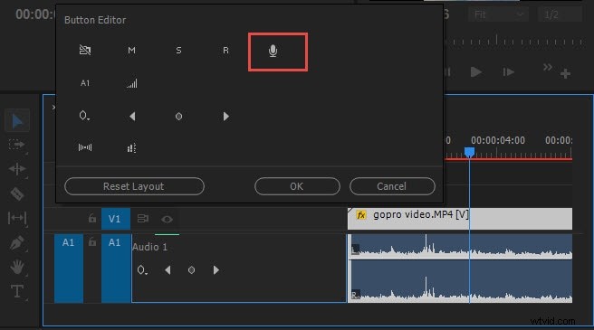Viewport: 594px width, 330px height.
Task: Click the Solo Track S button in Button Editor
Action: (178, 51)
